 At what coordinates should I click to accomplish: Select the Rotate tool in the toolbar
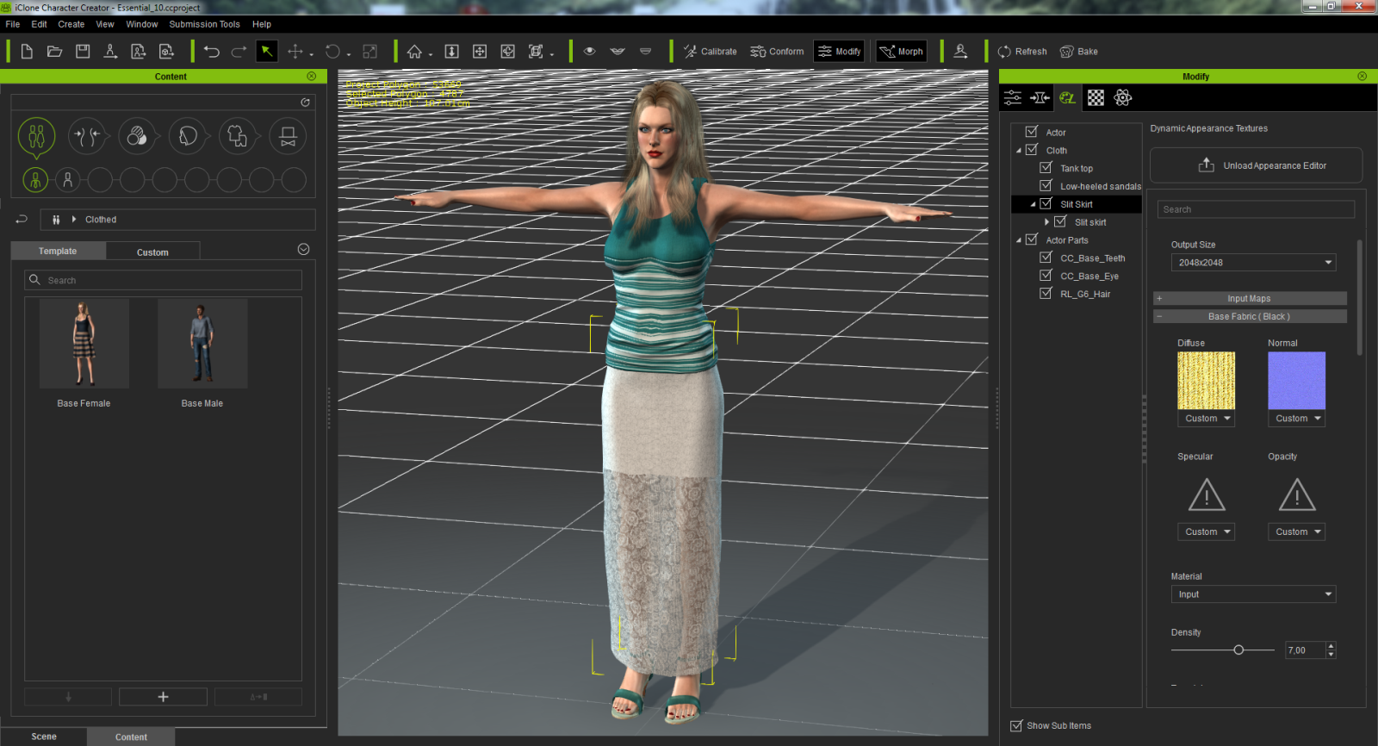pyautogui.click(x=332, y=52)
